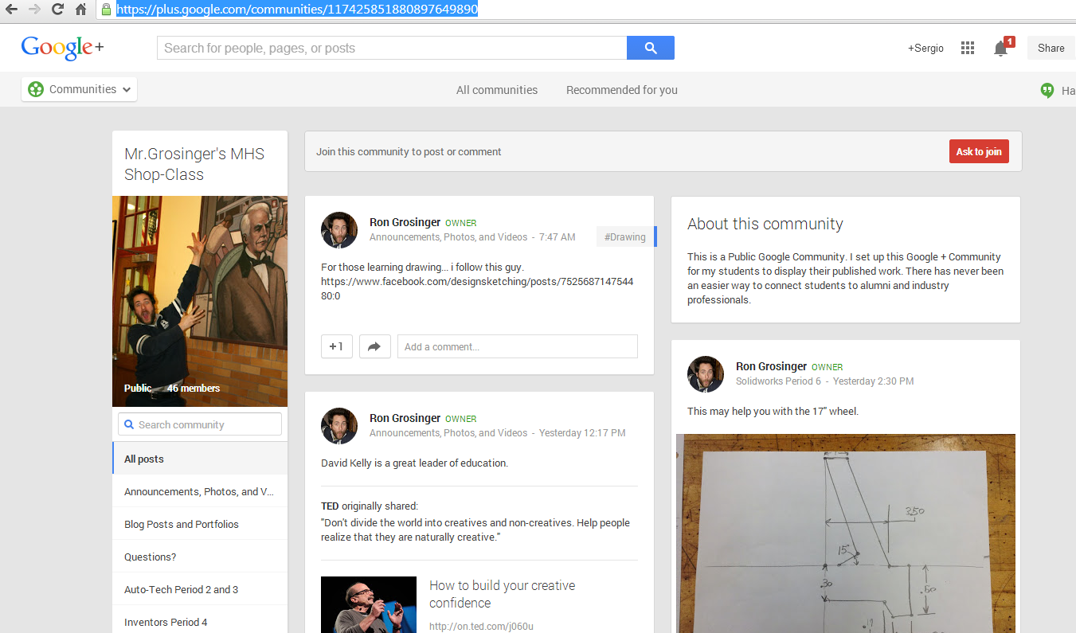Click the "Join this community to post or comment" text
The width and height of the screenshot is (1076, 633).
(x=409, y=151)
